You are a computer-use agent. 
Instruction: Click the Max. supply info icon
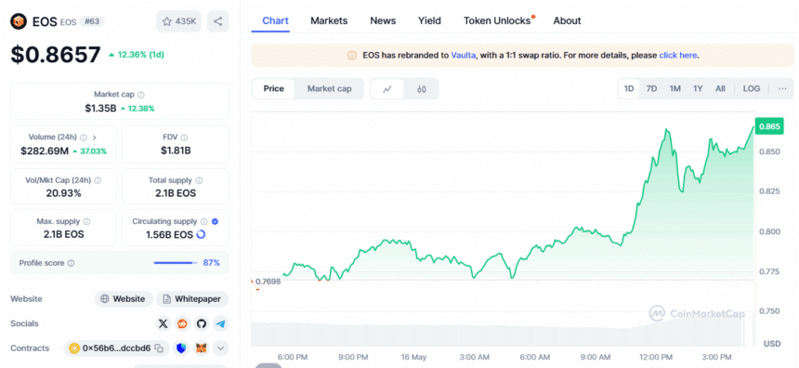pos(86,222)
